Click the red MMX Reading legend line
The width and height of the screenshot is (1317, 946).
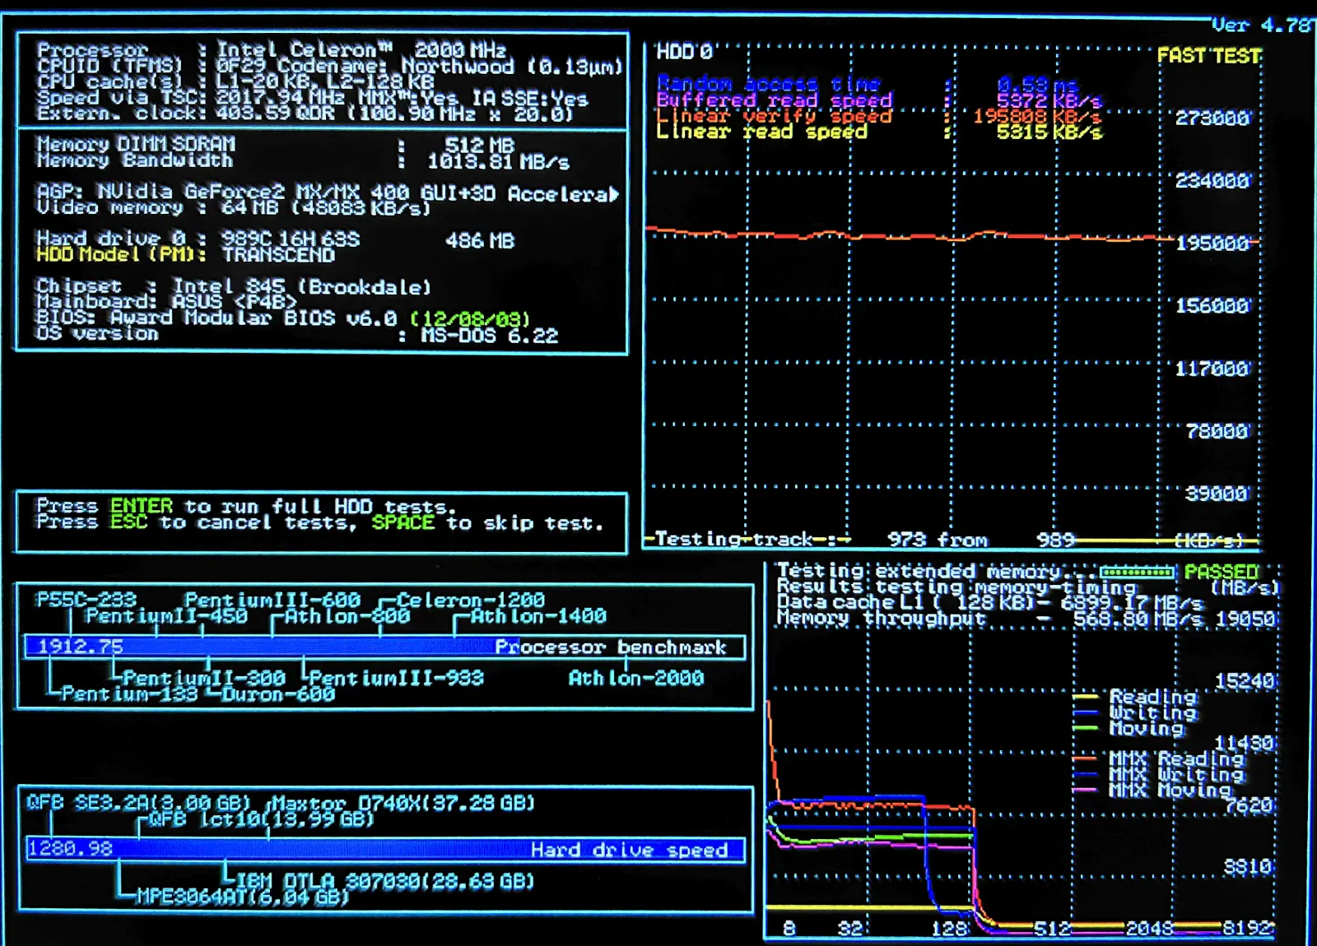click(1086, 758)
